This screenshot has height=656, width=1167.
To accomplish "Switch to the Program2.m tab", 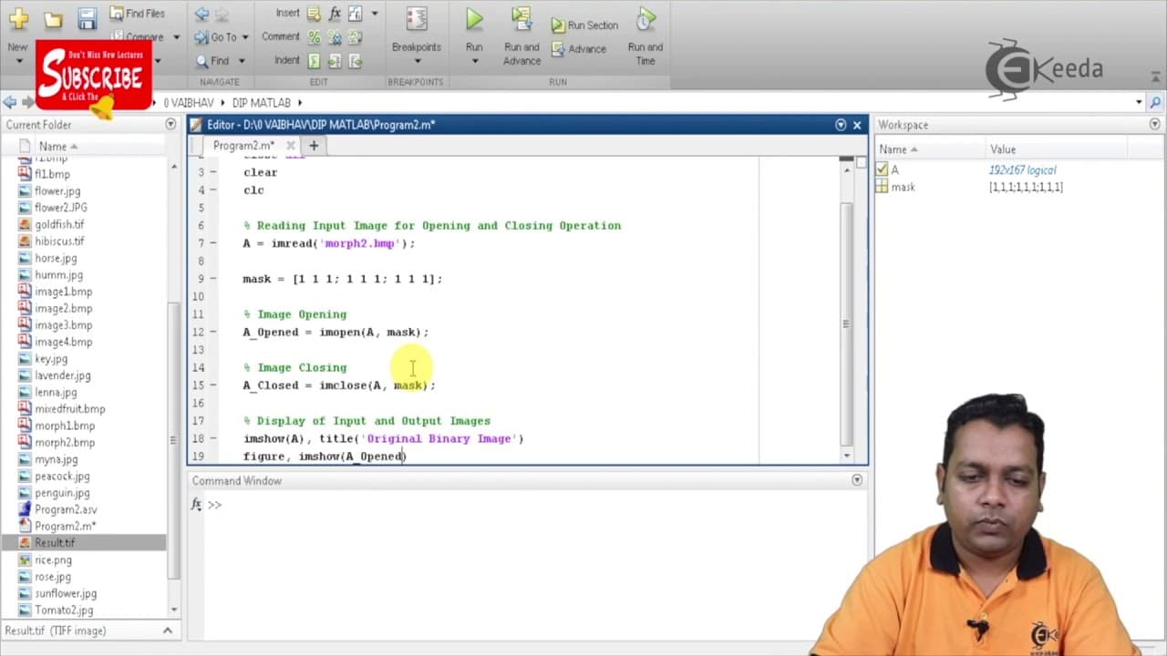I will coord(243,146).
